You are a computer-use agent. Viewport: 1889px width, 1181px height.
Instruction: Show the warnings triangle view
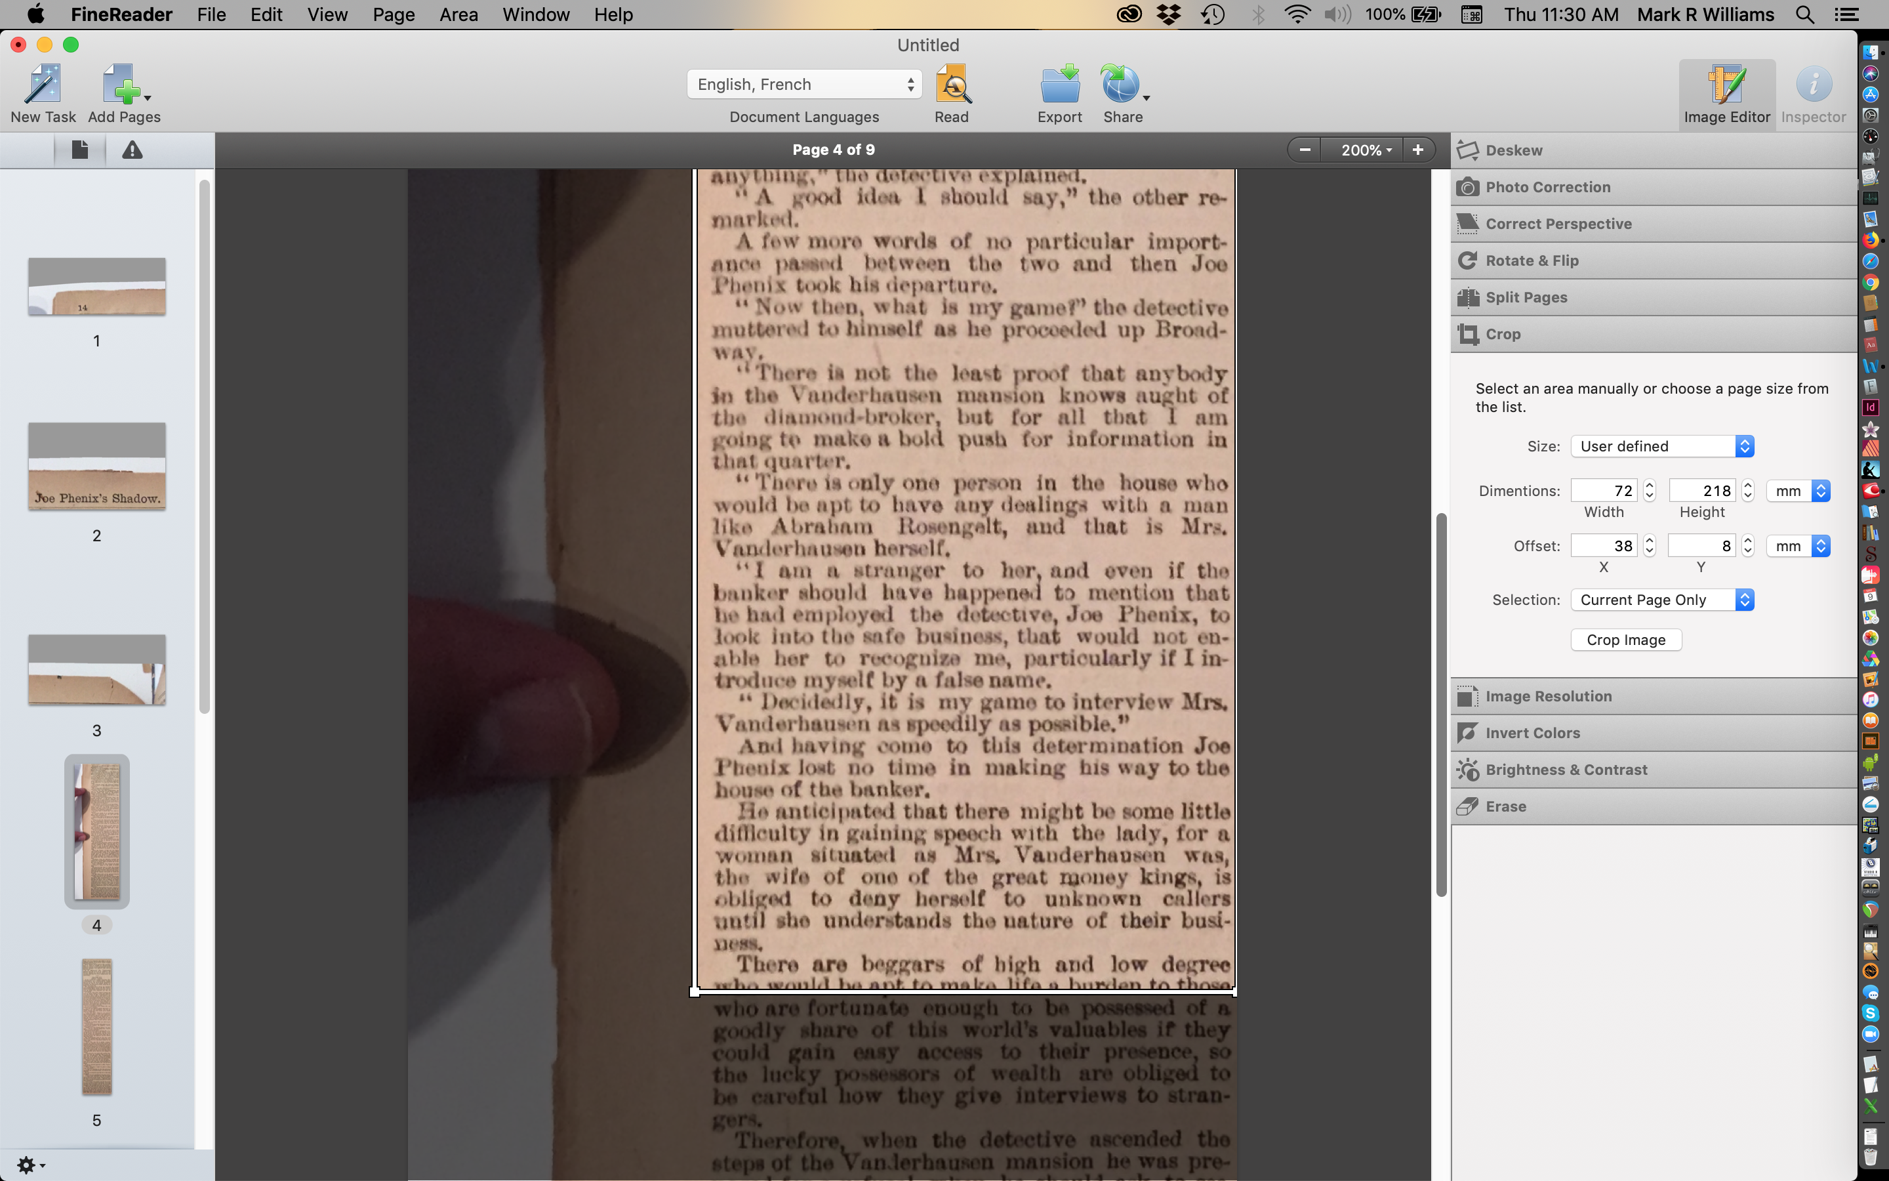(x=132, y=150)
